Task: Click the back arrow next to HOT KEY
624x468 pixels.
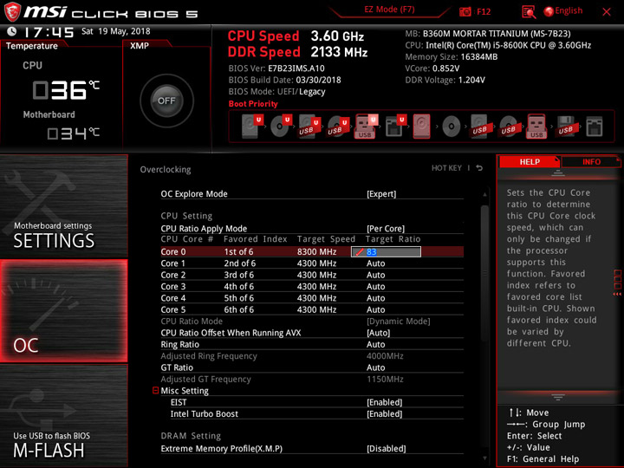Action: point(479,168)
